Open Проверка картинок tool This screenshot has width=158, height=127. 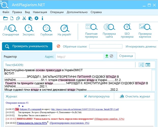coord(145,31)
